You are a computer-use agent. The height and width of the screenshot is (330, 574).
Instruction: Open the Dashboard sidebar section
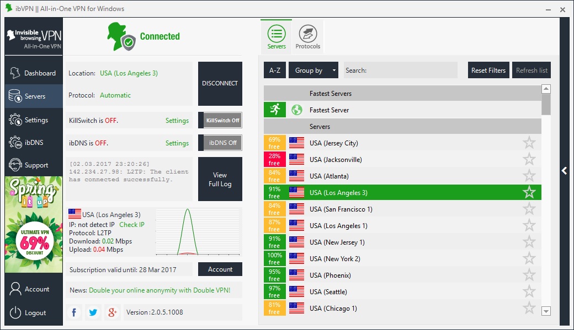(34, 73)
